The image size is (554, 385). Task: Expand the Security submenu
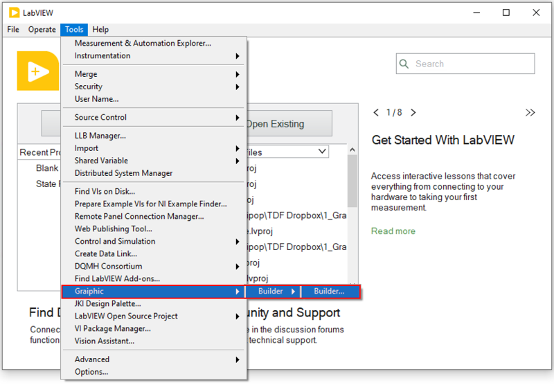point(153,87)
